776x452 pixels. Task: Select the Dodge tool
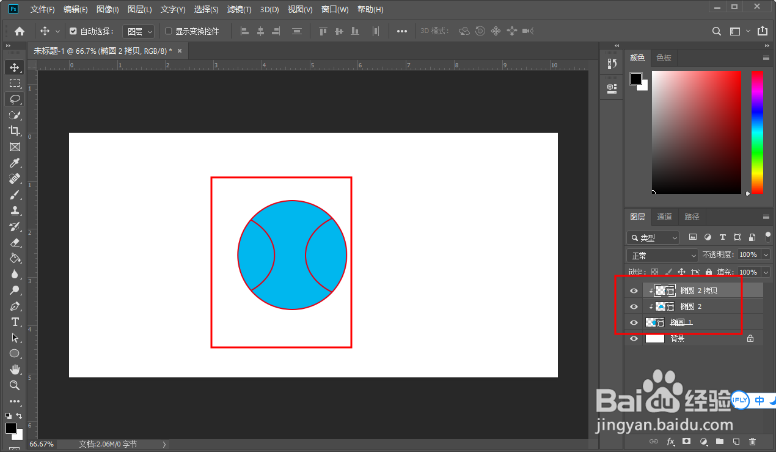(x=15, y=290)
